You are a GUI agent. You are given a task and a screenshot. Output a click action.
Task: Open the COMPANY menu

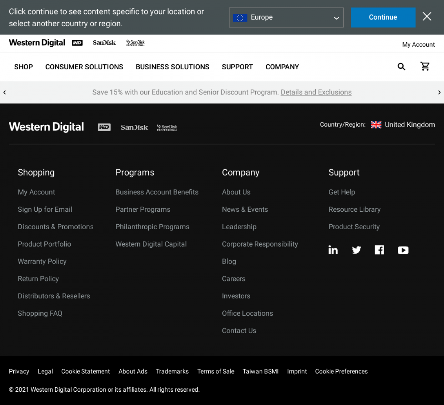pyautogui.click(x=282, y=67)
